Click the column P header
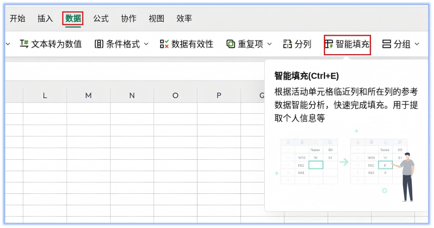434x228 pixels. click(x=219, y=95)
